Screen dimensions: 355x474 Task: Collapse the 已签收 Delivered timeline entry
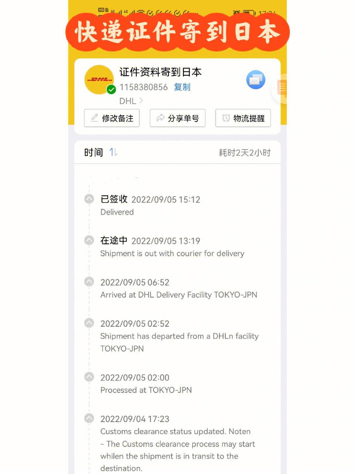(x=89, y=199)
